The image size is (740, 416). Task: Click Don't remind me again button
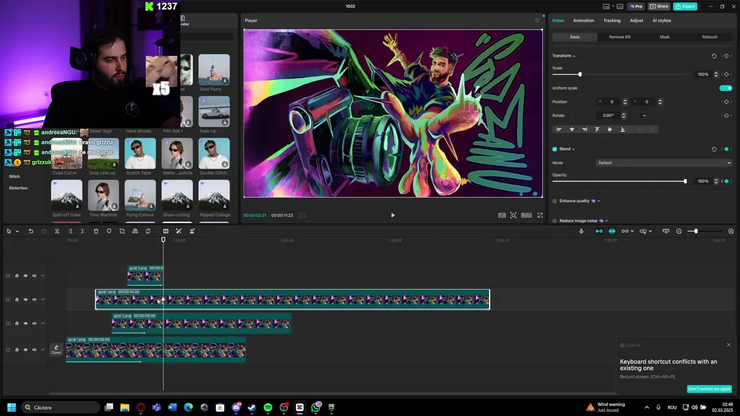(x=709, y=389)
